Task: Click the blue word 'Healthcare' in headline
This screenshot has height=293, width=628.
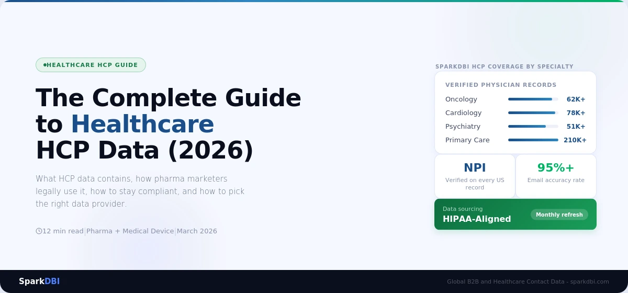Action: (x=142, y=125)
